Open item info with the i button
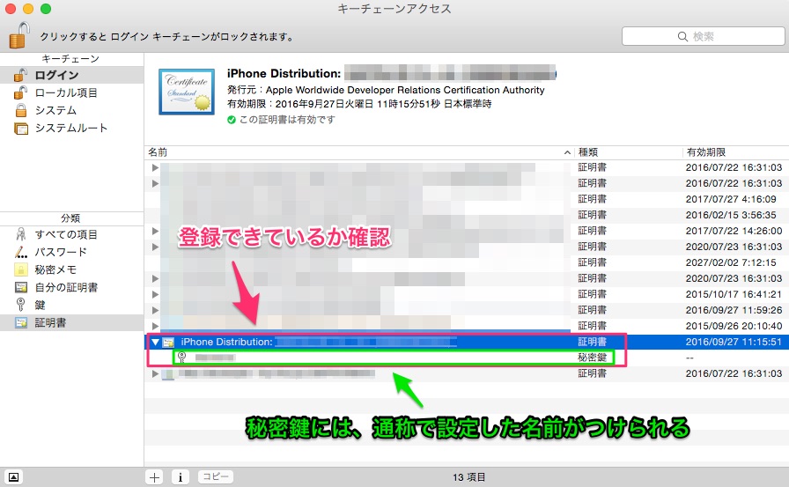The width and height of the screenshot is (789, 487). [x=181, y=477]
